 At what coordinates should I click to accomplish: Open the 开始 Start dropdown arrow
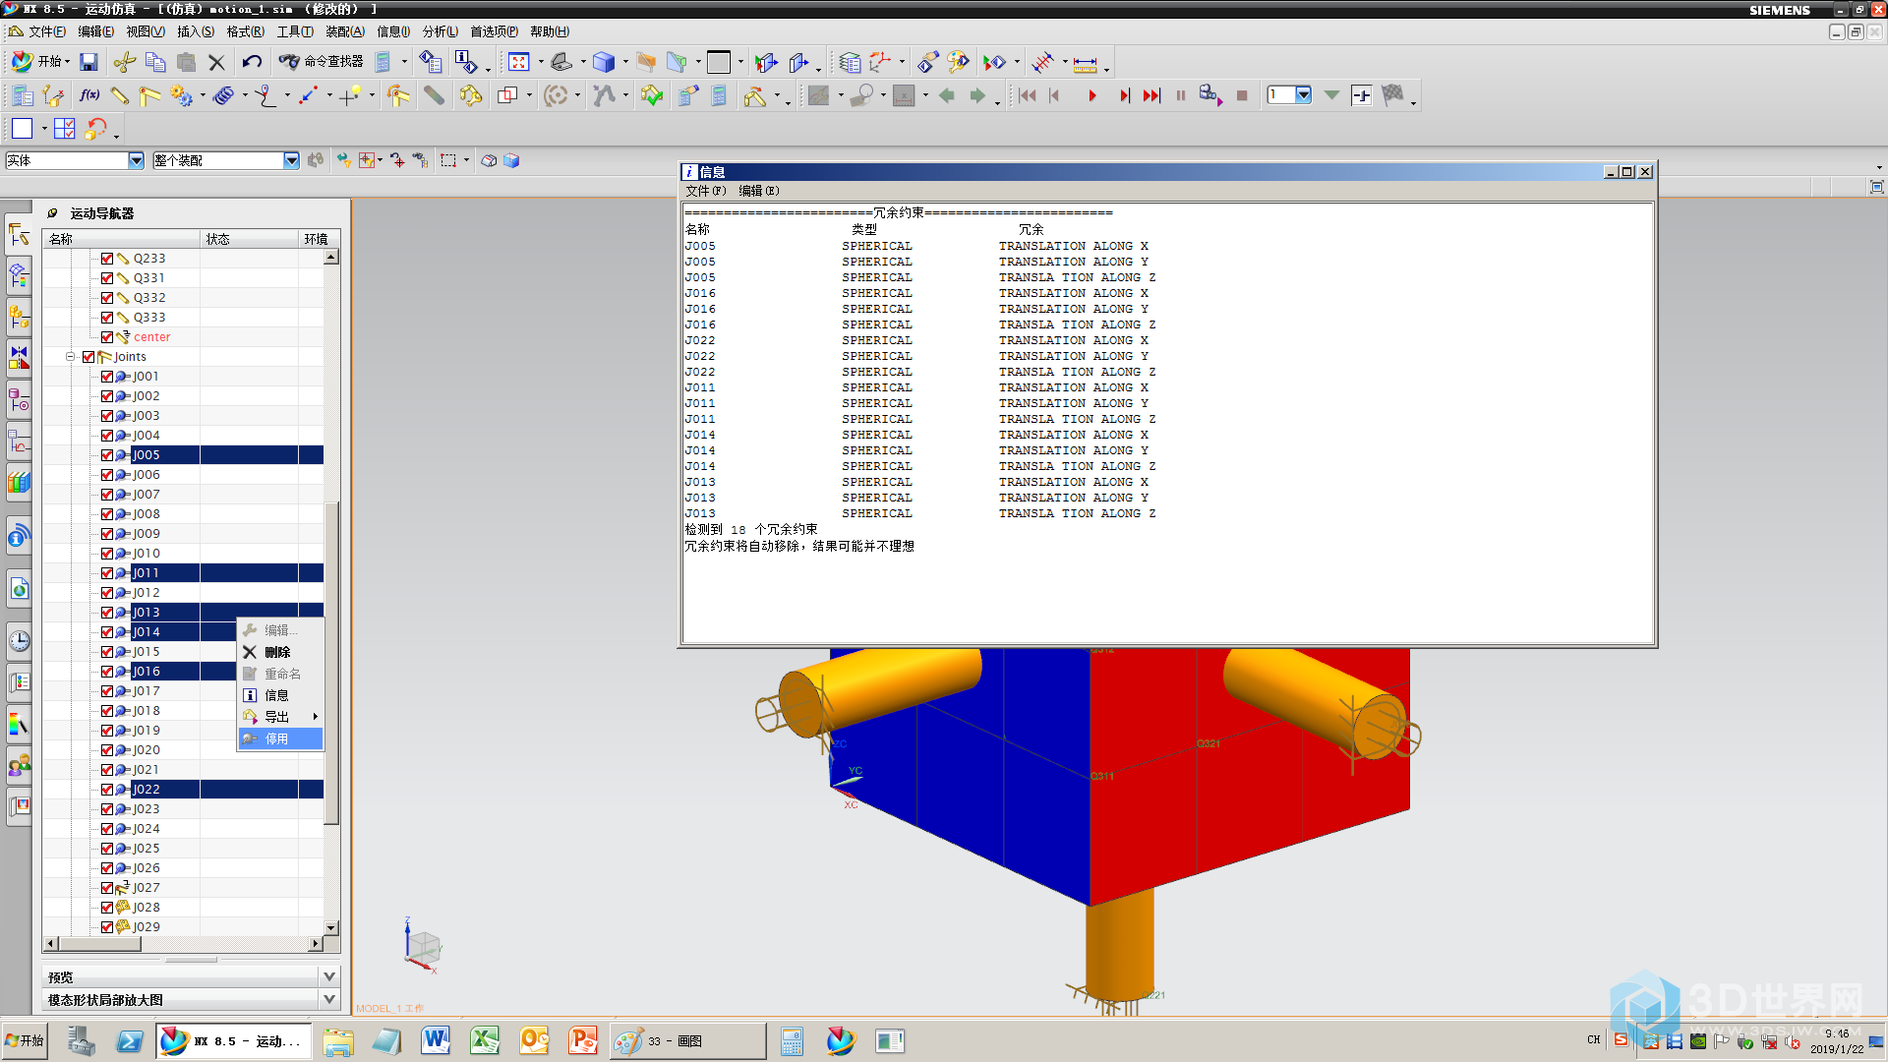click(67, 62)
